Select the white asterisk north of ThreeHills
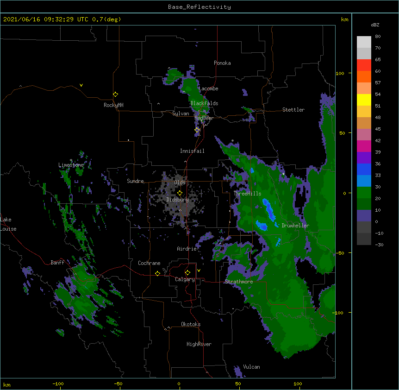The image size is (399, 390). point(232,141)
